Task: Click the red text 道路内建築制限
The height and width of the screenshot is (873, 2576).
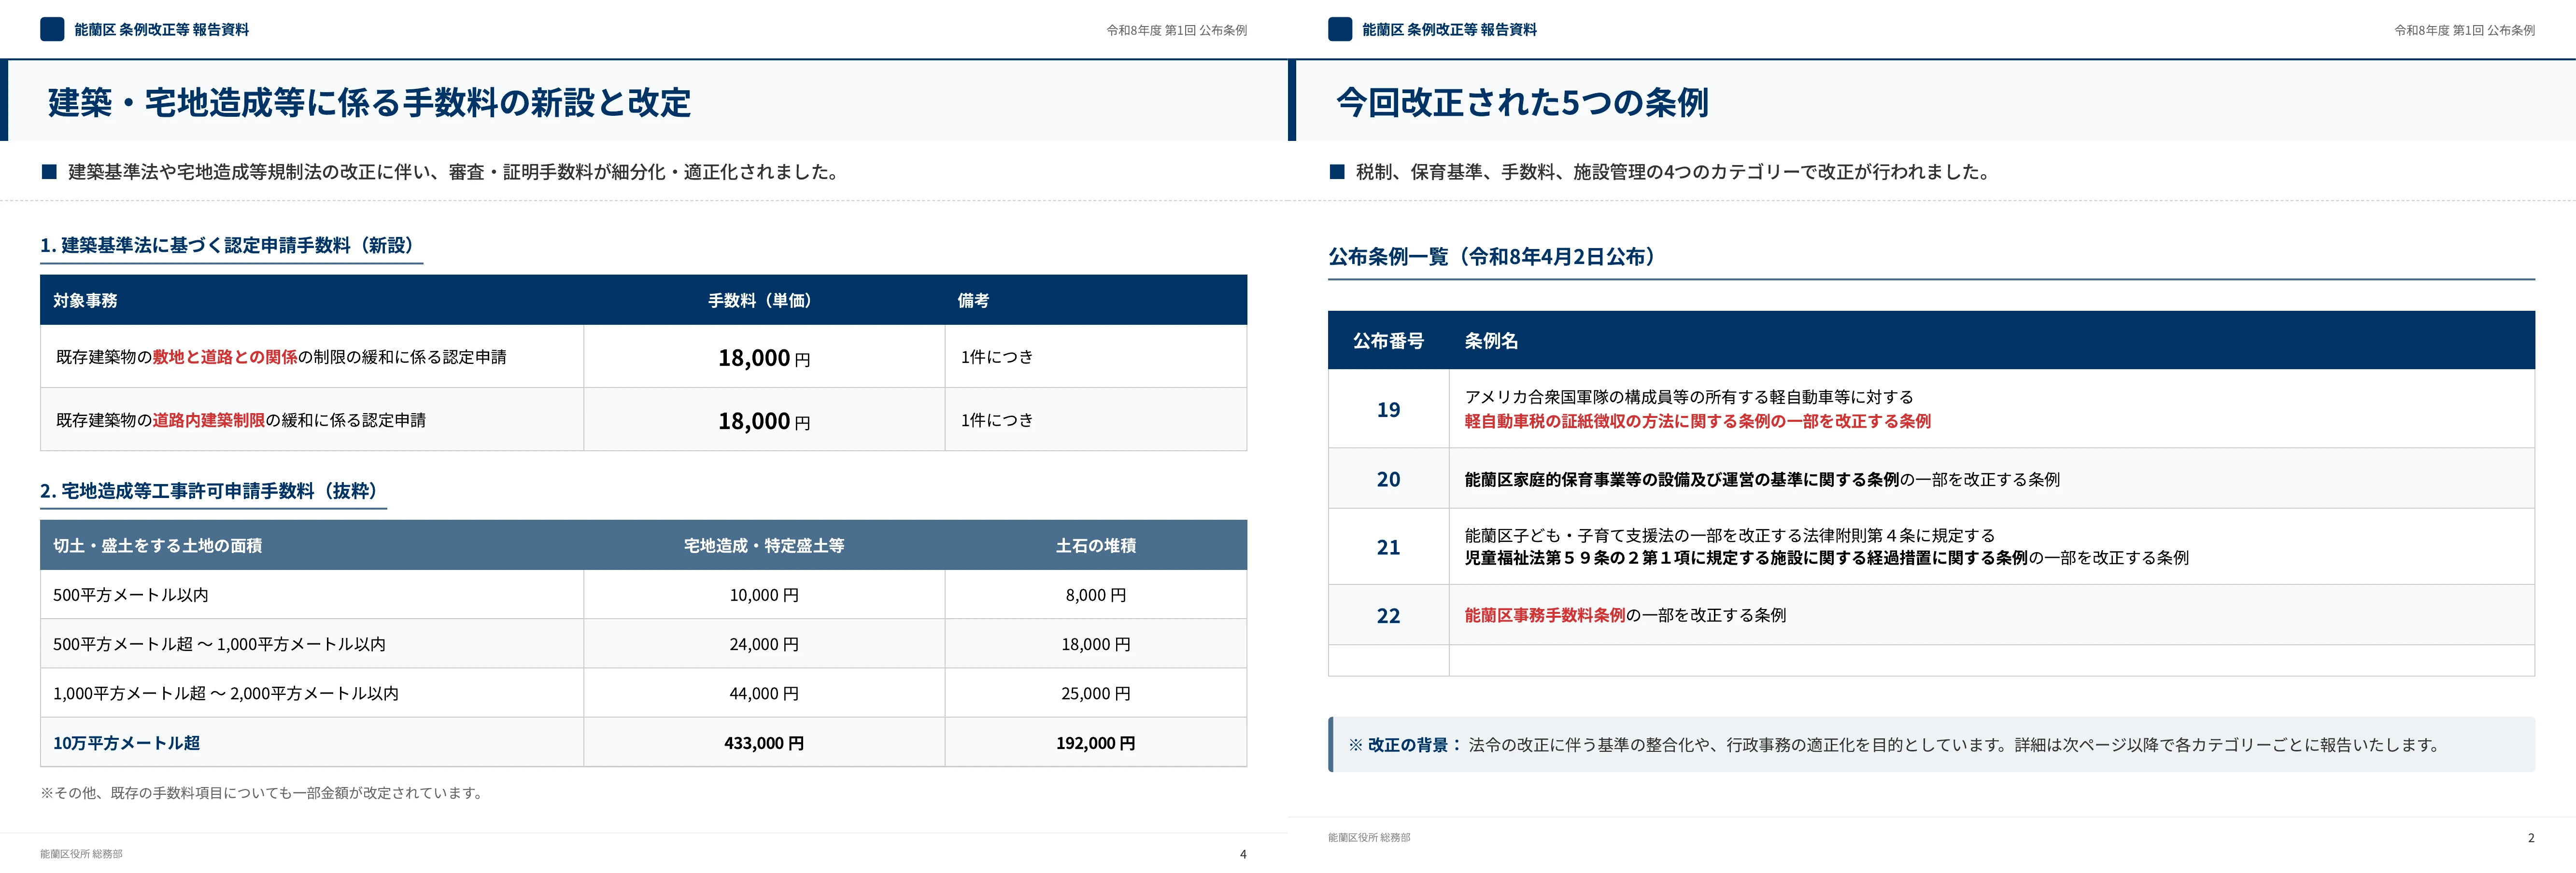Action: pyautogui.click(x=209, y=419)
